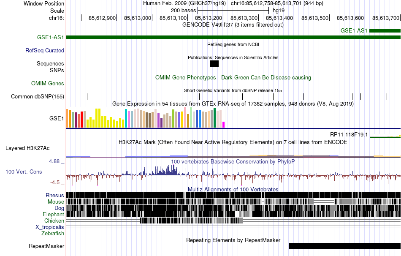Click the GTEx Gene Expression track title
The image size is (401, 256).
coord(233,103)
